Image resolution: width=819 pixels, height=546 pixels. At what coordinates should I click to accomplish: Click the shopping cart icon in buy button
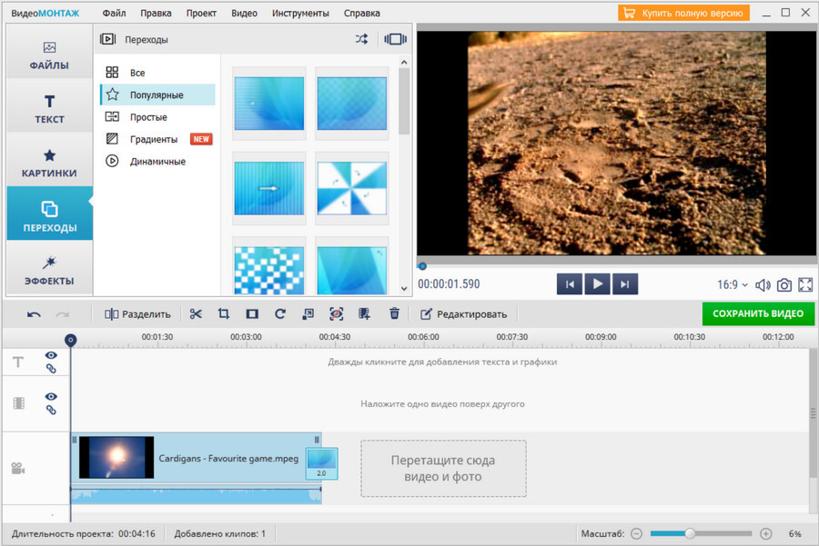pyautogui.click(x=630, y=13)
